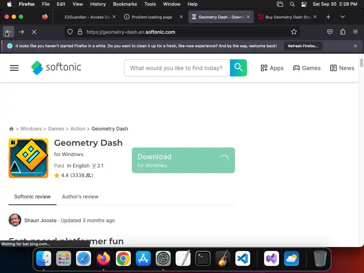Open App Store from the Dock

tap(143, 258)
